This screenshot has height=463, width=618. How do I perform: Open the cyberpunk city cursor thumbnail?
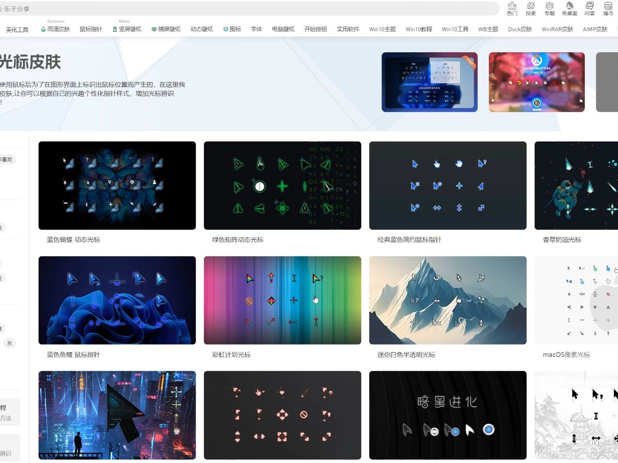coord(117,415)
